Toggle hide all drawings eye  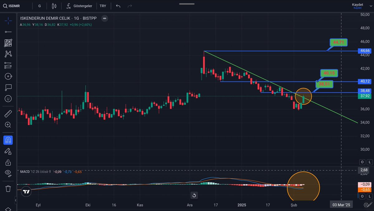pyautogui.click(x=8, y=173)
